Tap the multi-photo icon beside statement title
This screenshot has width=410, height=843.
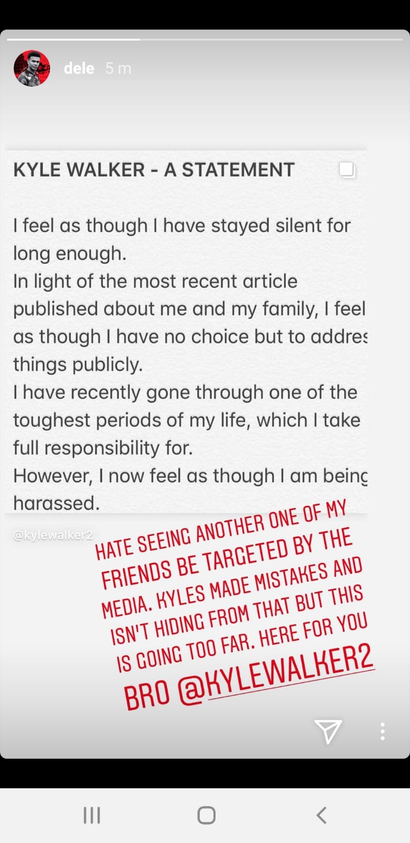[x=347, y=170]
